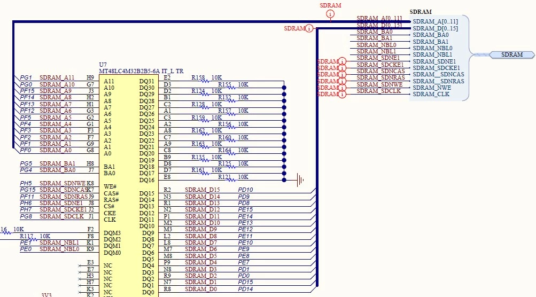Click the SDRAM_A0 net label
Image resolution: width=536 pixels, height=297 pixels.
57,151
